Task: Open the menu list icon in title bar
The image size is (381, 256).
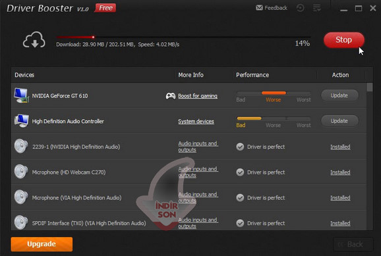Action: click(317, 8)
